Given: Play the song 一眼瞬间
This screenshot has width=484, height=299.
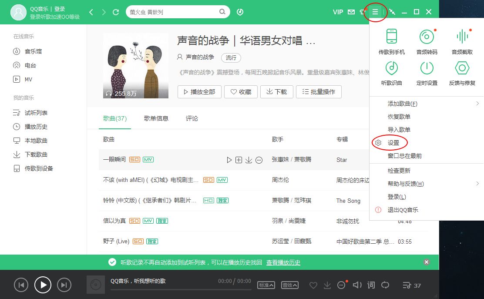Looking at the screenshot, I should point(229,160).
